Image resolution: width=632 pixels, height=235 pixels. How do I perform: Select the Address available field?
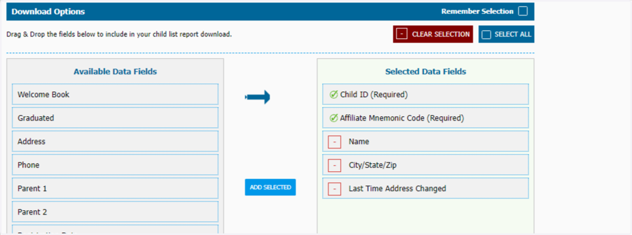[115, 141]
